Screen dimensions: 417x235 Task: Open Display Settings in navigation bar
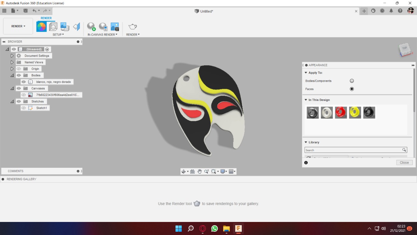point(223,171)
